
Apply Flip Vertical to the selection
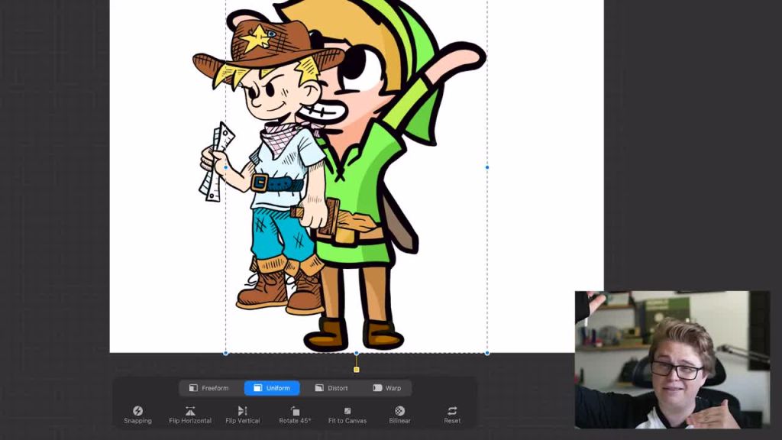242,415
